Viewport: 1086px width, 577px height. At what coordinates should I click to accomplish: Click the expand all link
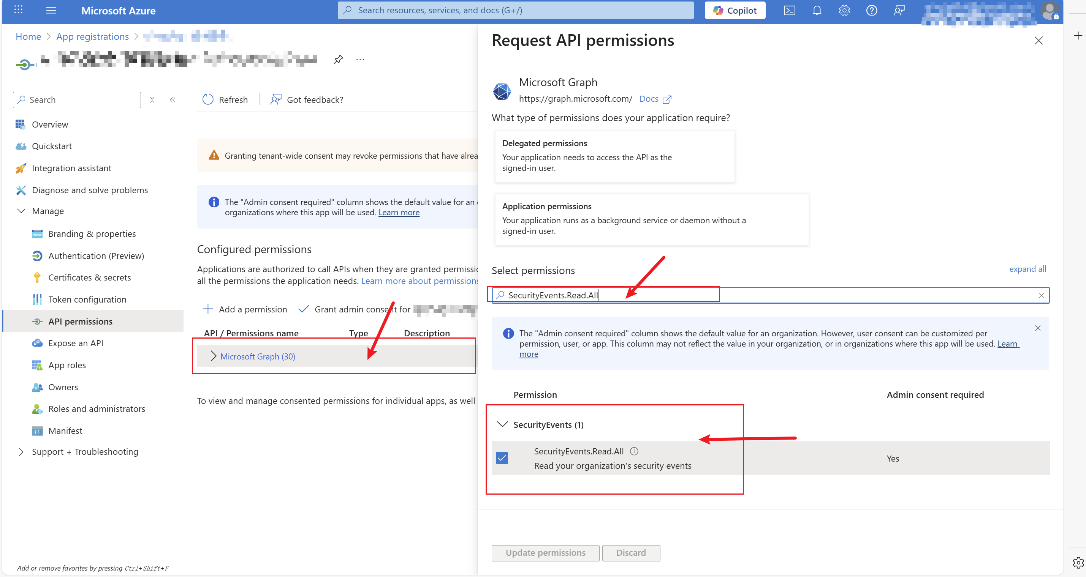1027,269
